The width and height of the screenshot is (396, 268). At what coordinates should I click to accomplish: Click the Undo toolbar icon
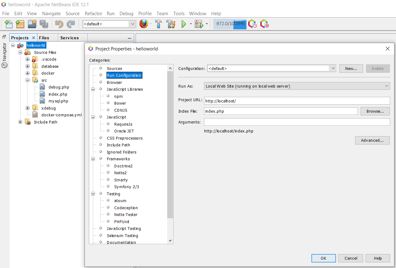point(59,24)
